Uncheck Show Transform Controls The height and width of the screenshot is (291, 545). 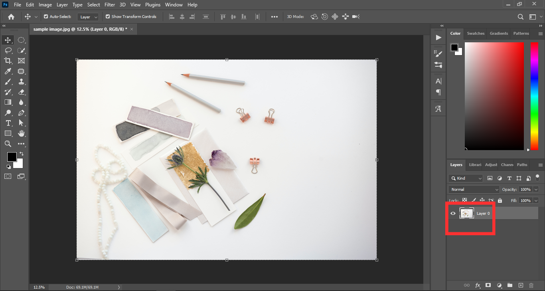click(108, 17)
